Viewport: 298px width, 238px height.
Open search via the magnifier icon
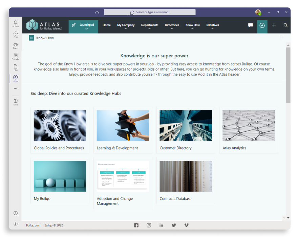pos(285,25)
